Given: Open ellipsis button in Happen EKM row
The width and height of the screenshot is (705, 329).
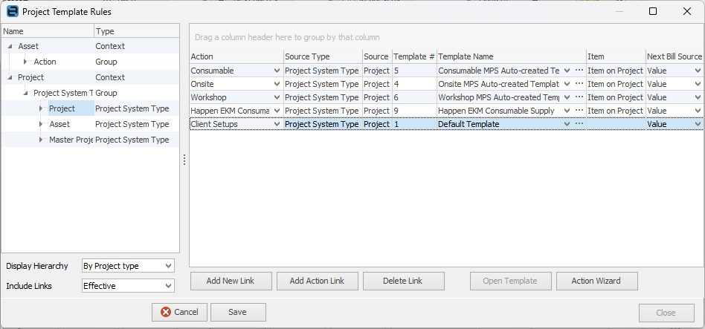Looking at the screenshot, I should coord(579,111).
